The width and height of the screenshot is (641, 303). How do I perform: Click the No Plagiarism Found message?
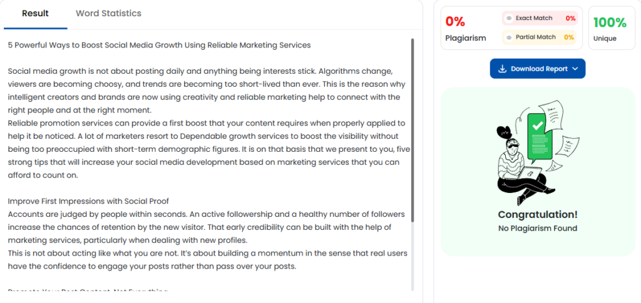[537, 228]
